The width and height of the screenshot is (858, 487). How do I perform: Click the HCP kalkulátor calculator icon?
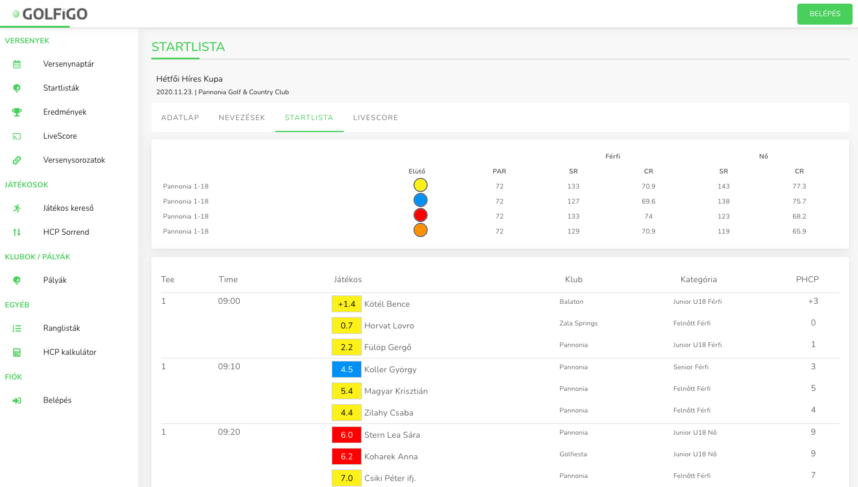(17, 352)
